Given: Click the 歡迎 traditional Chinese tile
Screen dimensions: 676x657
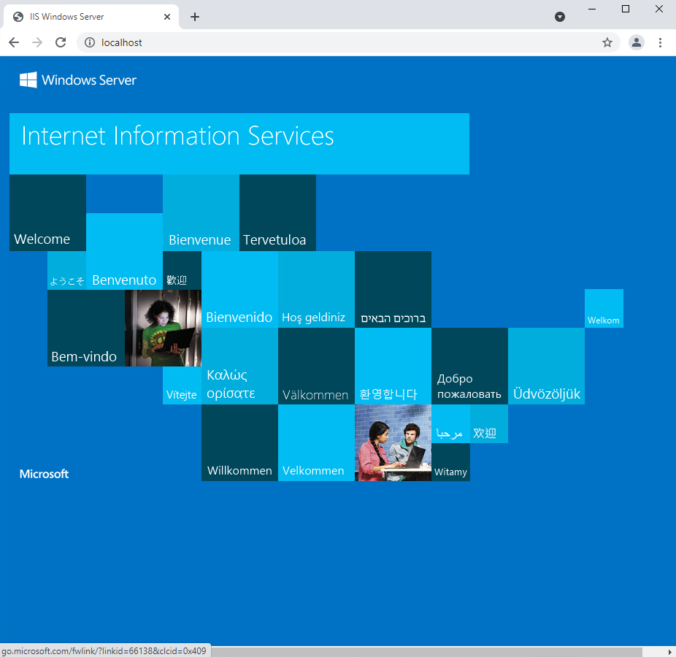Looking at the screenshot, I should pos(182,270).
